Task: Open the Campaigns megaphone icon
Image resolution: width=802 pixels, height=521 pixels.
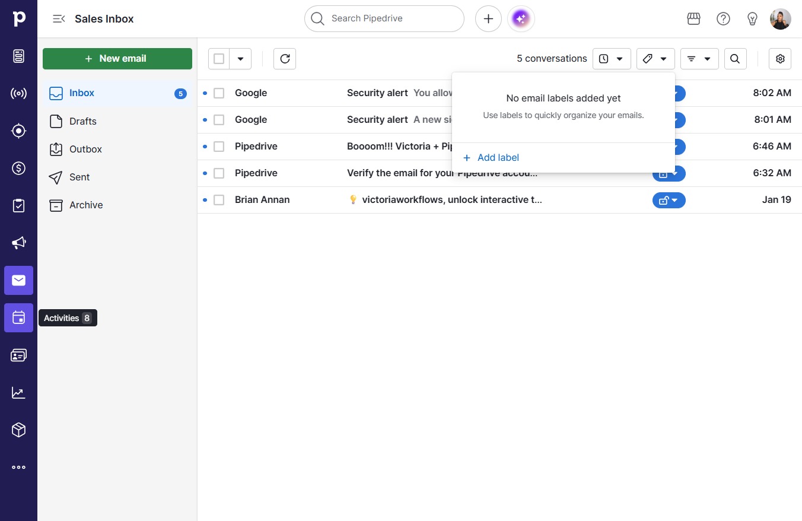Action: pos(18,243)
